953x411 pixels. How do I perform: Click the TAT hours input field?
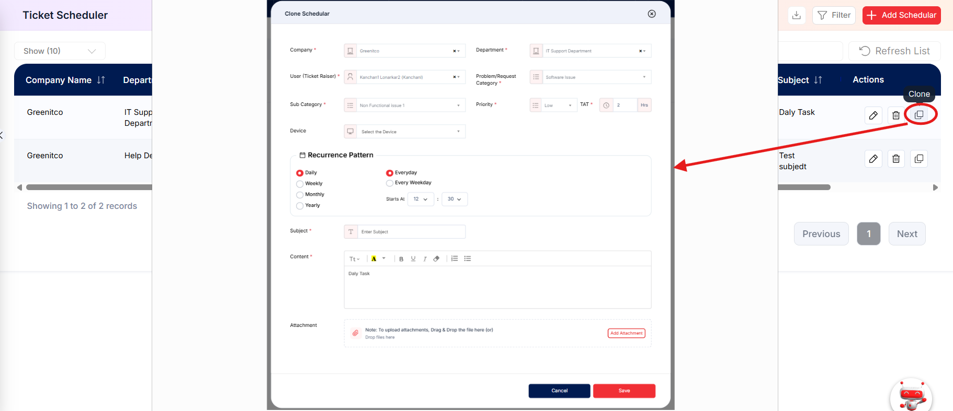(x=625, y=105)
